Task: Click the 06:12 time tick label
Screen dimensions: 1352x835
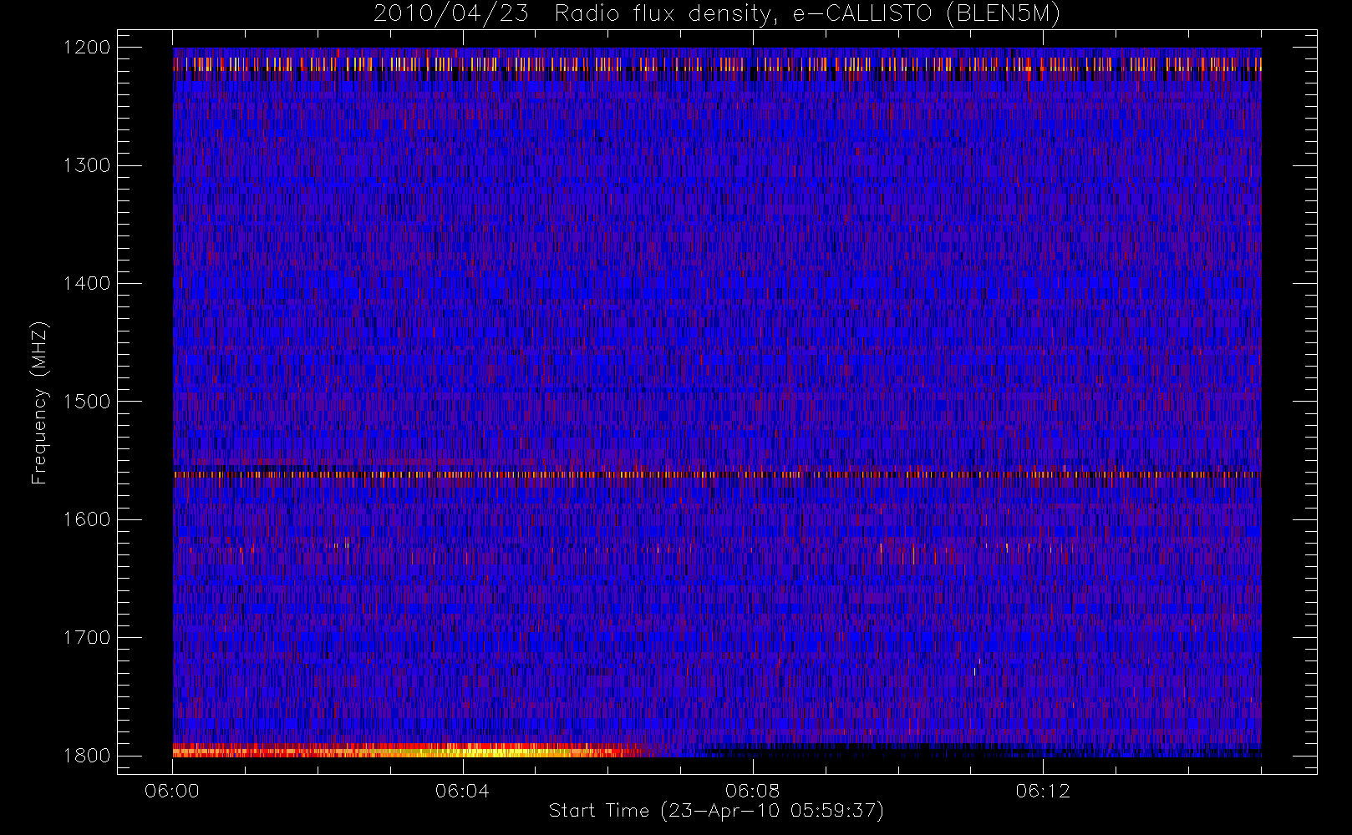Action: (1043, 791)
